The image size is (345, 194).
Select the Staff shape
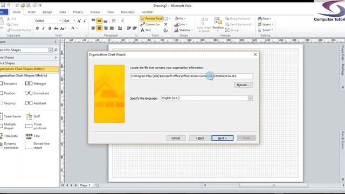[33, 116]
